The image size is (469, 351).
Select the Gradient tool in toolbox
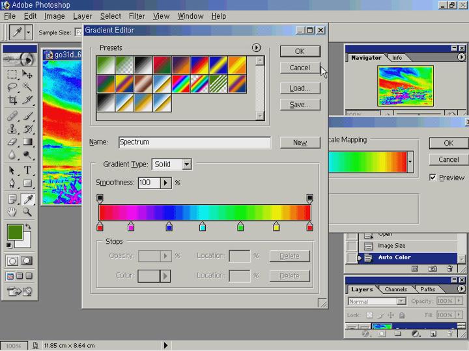click(27, 142)
